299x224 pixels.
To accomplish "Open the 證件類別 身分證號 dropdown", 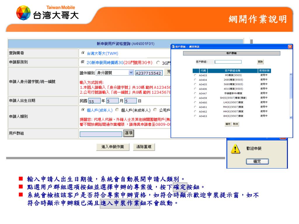I will (x=114, y=73).
